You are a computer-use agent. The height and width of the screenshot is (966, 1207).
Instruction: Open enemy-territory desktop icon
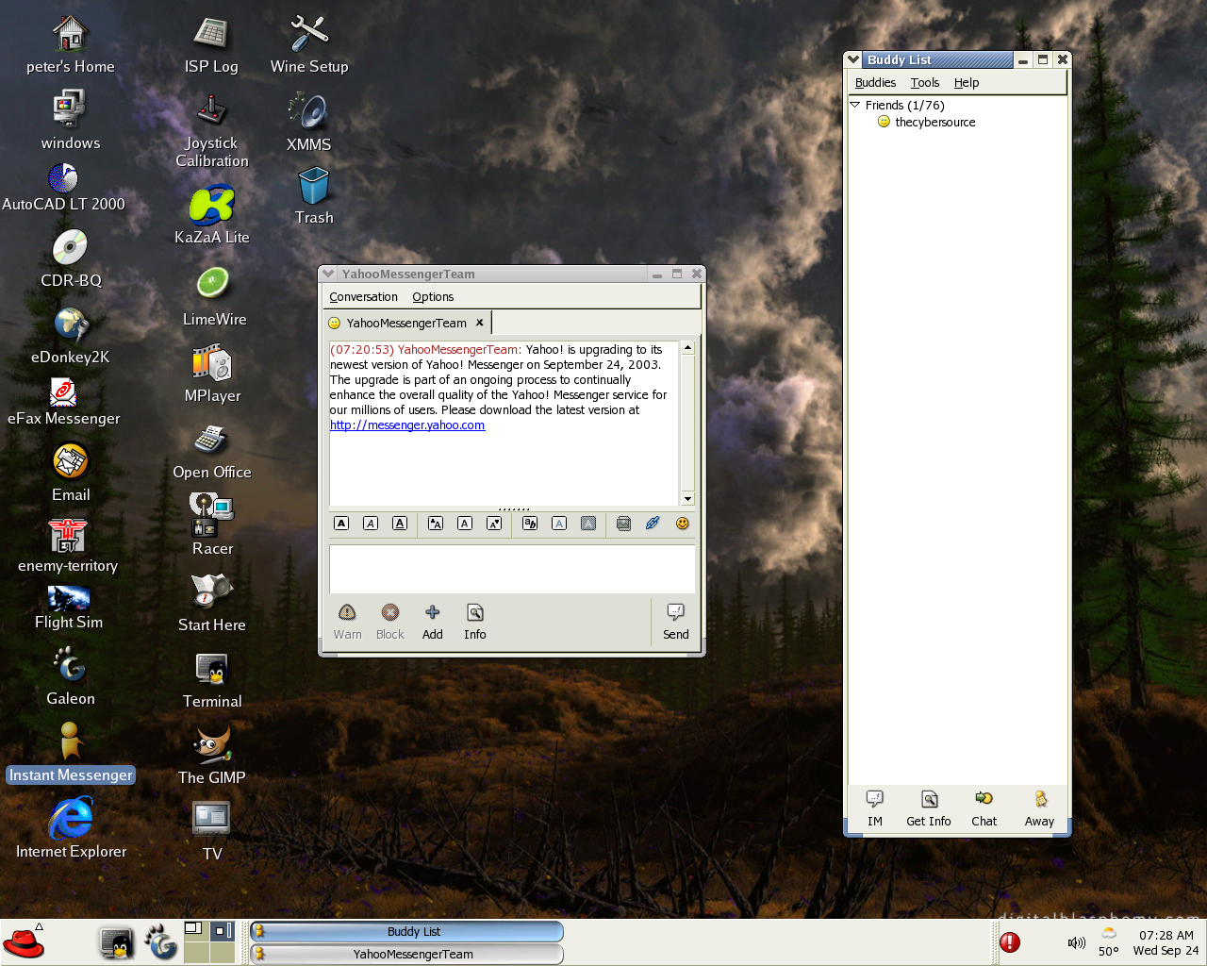point(68,545)
